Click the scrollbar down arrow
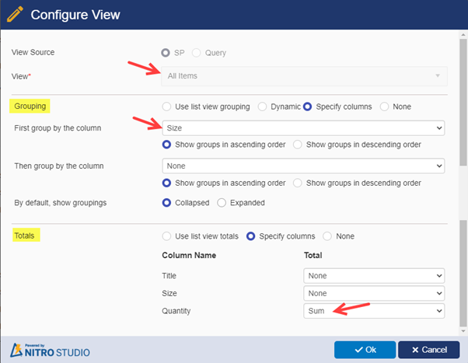468x363 pixels. [x=463, y=331]
